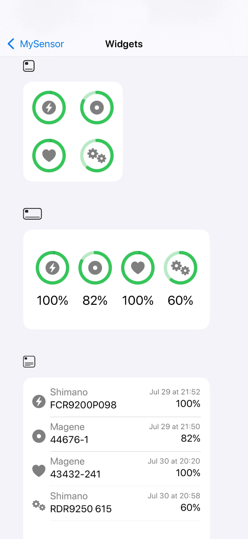Select the heart rate icon in small widget
248x539 pixels.
click(49, 155)
